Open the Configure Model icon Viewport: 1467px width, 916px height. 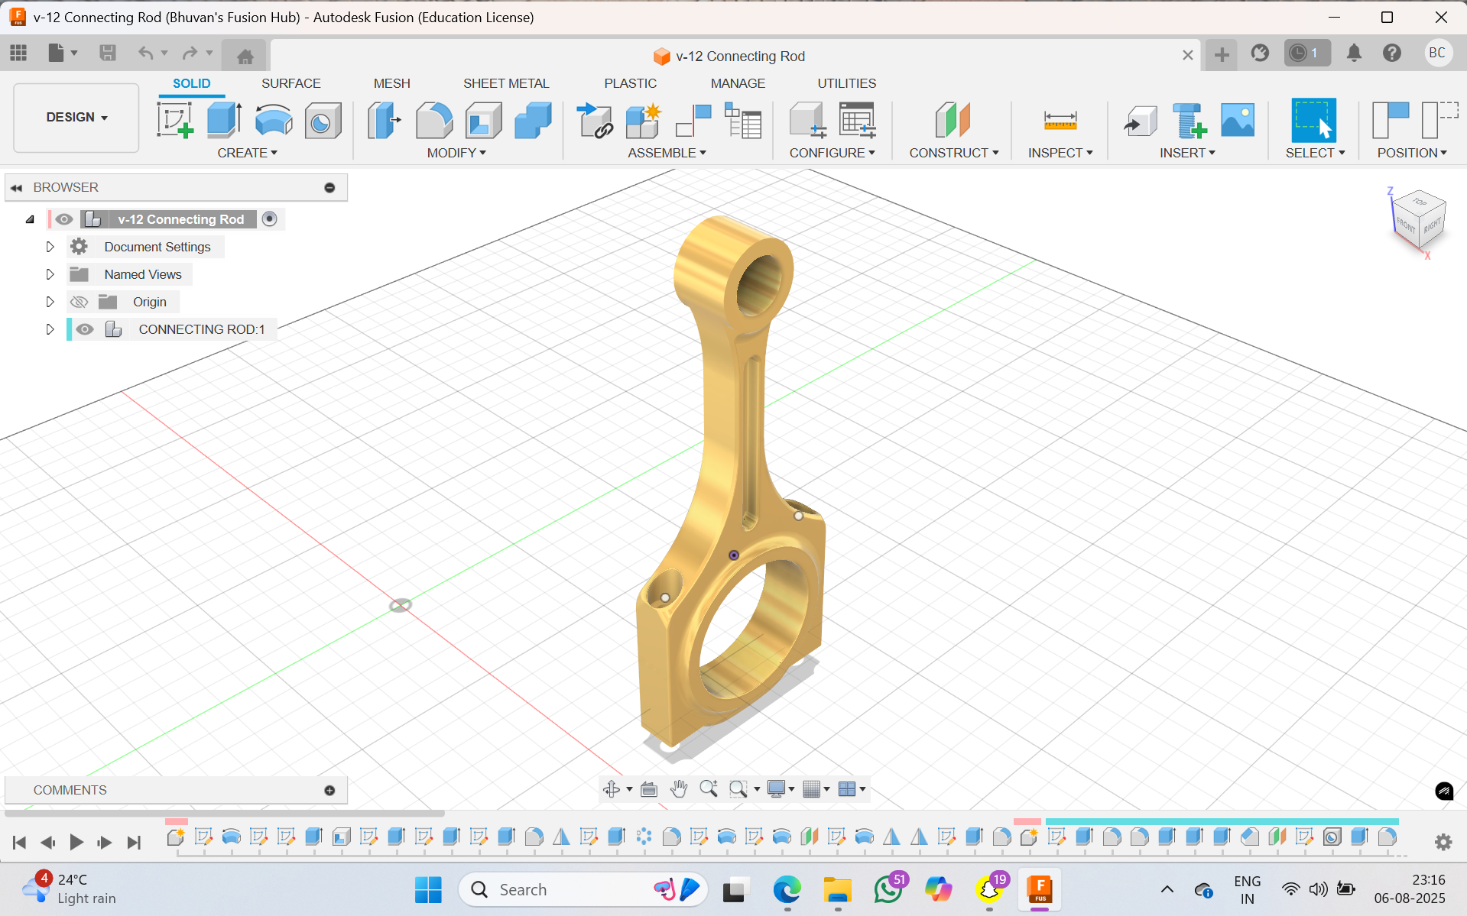pyautogui.click(x=807, y=120)
